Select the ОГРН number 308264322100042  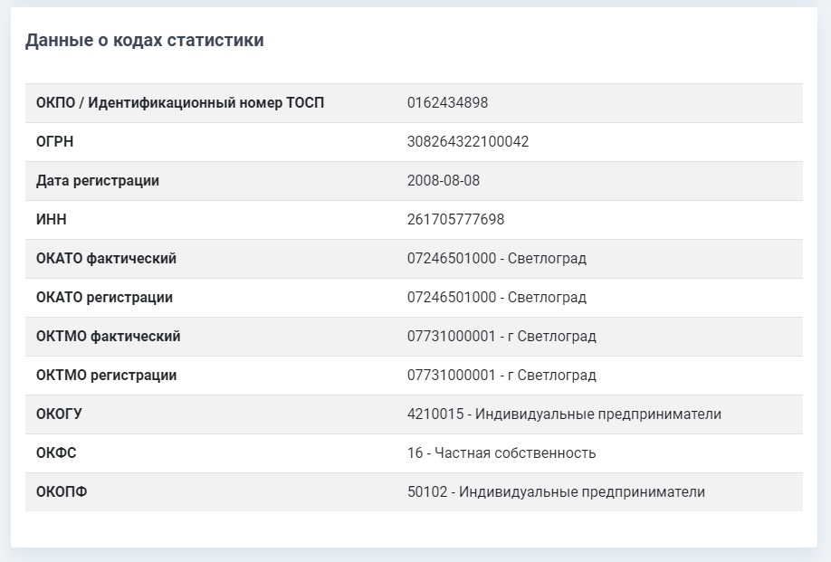pos(468,142)
